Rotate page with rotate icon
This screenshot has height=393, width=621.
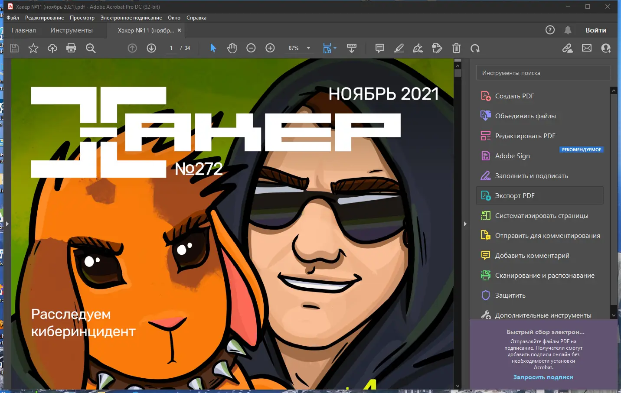(x=475, y=48)
